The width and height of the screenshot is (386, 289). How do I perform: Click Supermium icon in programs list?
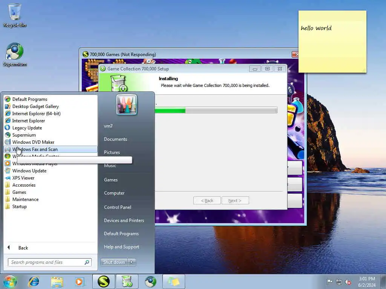tap(8, 135)
